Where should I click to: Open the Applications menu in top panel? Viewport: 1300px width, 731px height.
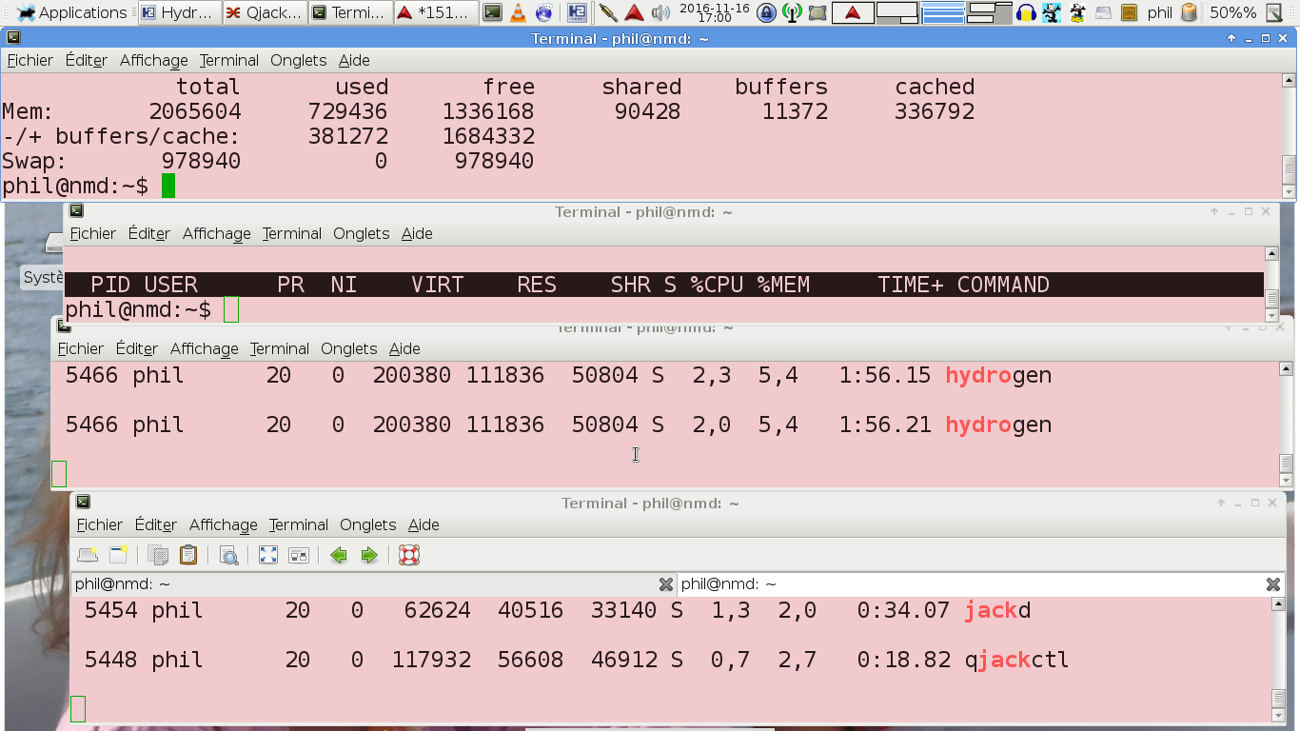[71, 12]
